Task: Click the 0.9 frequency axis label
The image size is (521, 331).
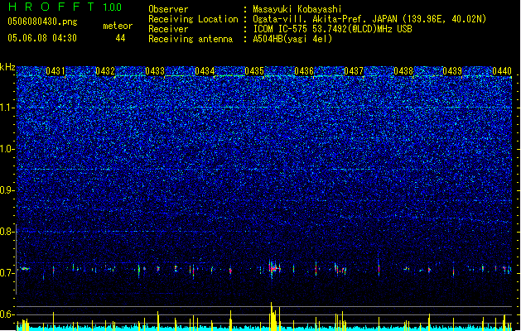Action: tap(7, 190)
